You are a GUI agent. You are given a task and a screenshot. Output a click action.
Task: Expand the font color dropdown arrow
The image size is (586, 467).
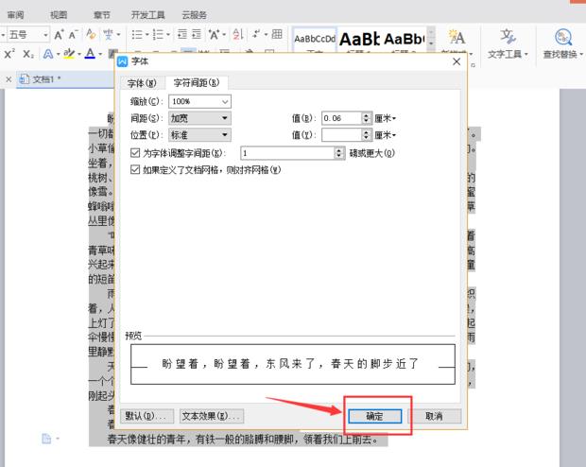click(x=100, y=54)
